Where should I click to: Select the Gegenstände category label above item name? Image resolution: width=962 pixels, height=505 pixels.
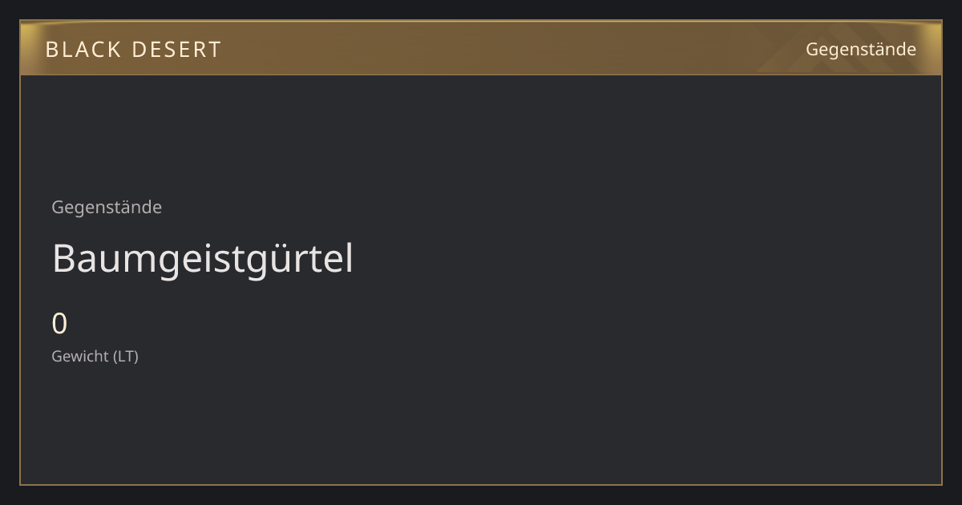107,208
